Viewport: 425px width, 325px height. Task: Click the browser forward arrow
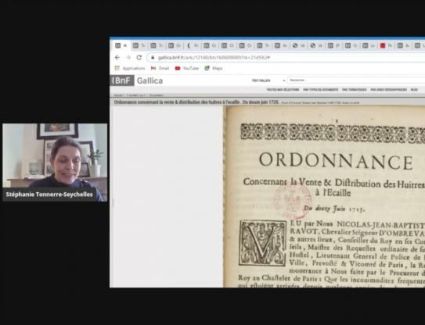click(x=128, y=57)
